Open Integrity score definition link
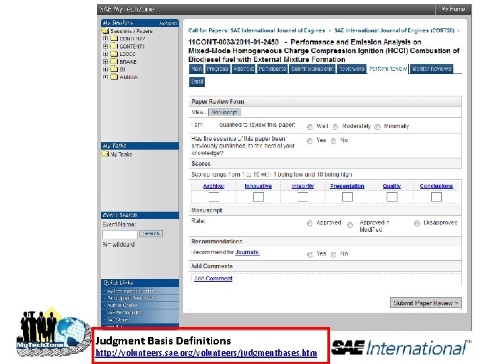The height and width of the screenshot is (364, 485). (302, 186)
